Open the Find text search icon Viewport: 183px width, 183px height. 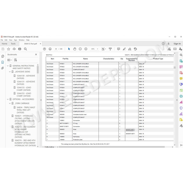[x=25, y=49]
